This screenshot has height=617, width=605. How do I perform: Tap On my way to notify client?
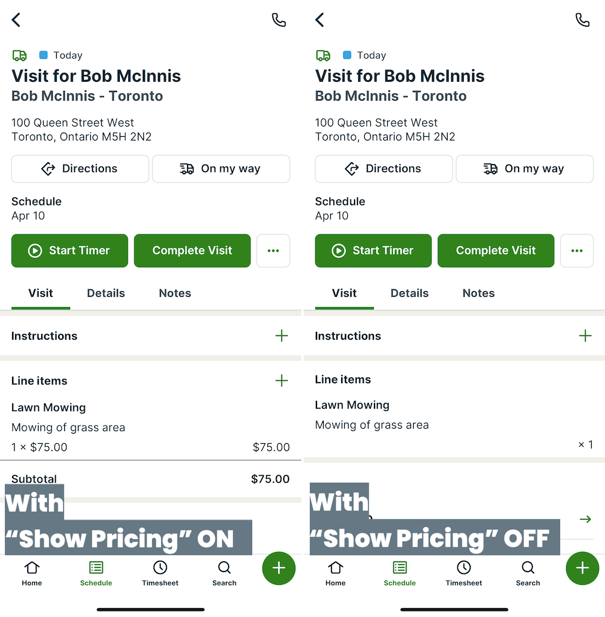coord(221,169)
